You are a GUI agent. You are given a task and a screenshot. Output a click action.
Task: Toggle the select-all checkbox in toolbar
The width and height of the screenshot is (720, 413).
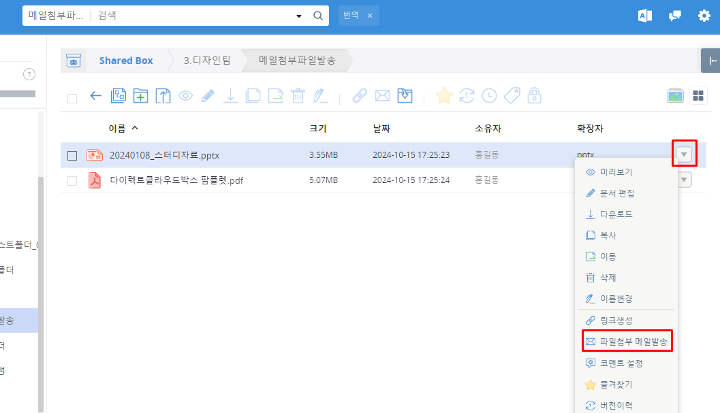(72, 99)
